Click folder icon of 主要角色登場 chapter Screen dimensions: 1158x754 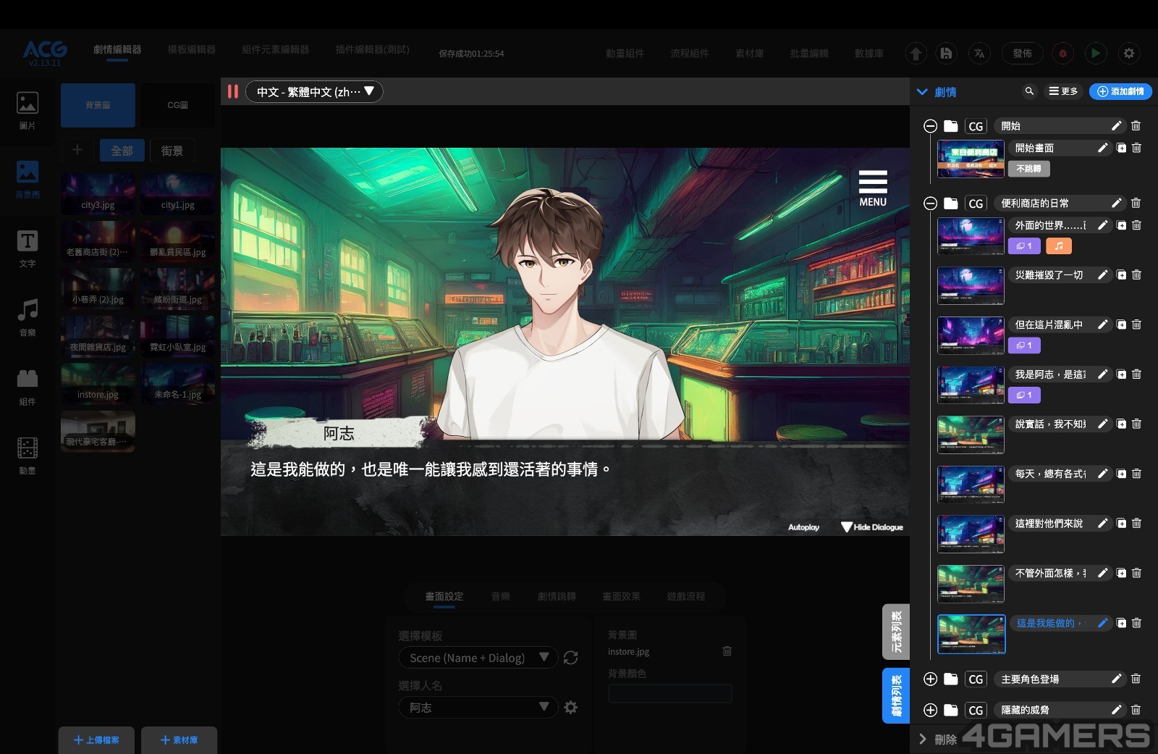(951, 679)
